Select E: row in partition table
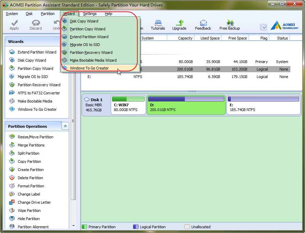The width and height of the screenshot is (305, 233). 186,77
